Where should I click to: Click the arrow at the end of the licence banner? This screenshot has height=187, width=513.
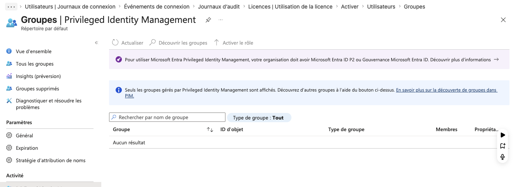pyautogui.click(x=496, y=60)
